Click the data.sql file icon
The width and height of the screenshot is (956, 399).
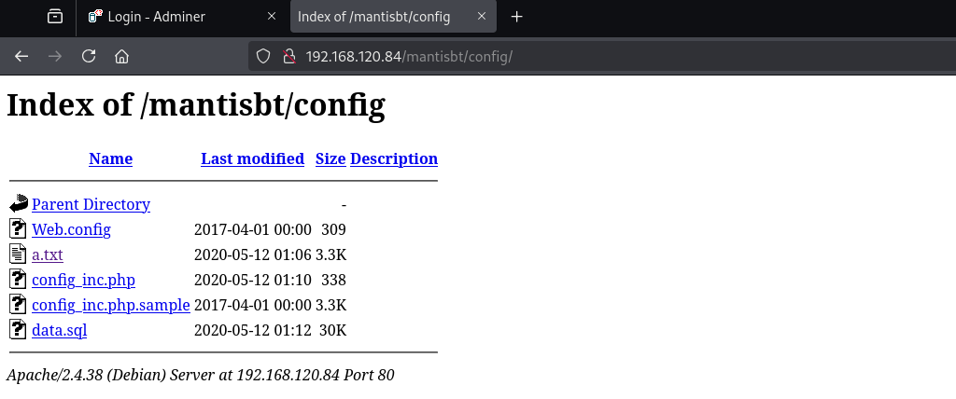tap(19, 329)
